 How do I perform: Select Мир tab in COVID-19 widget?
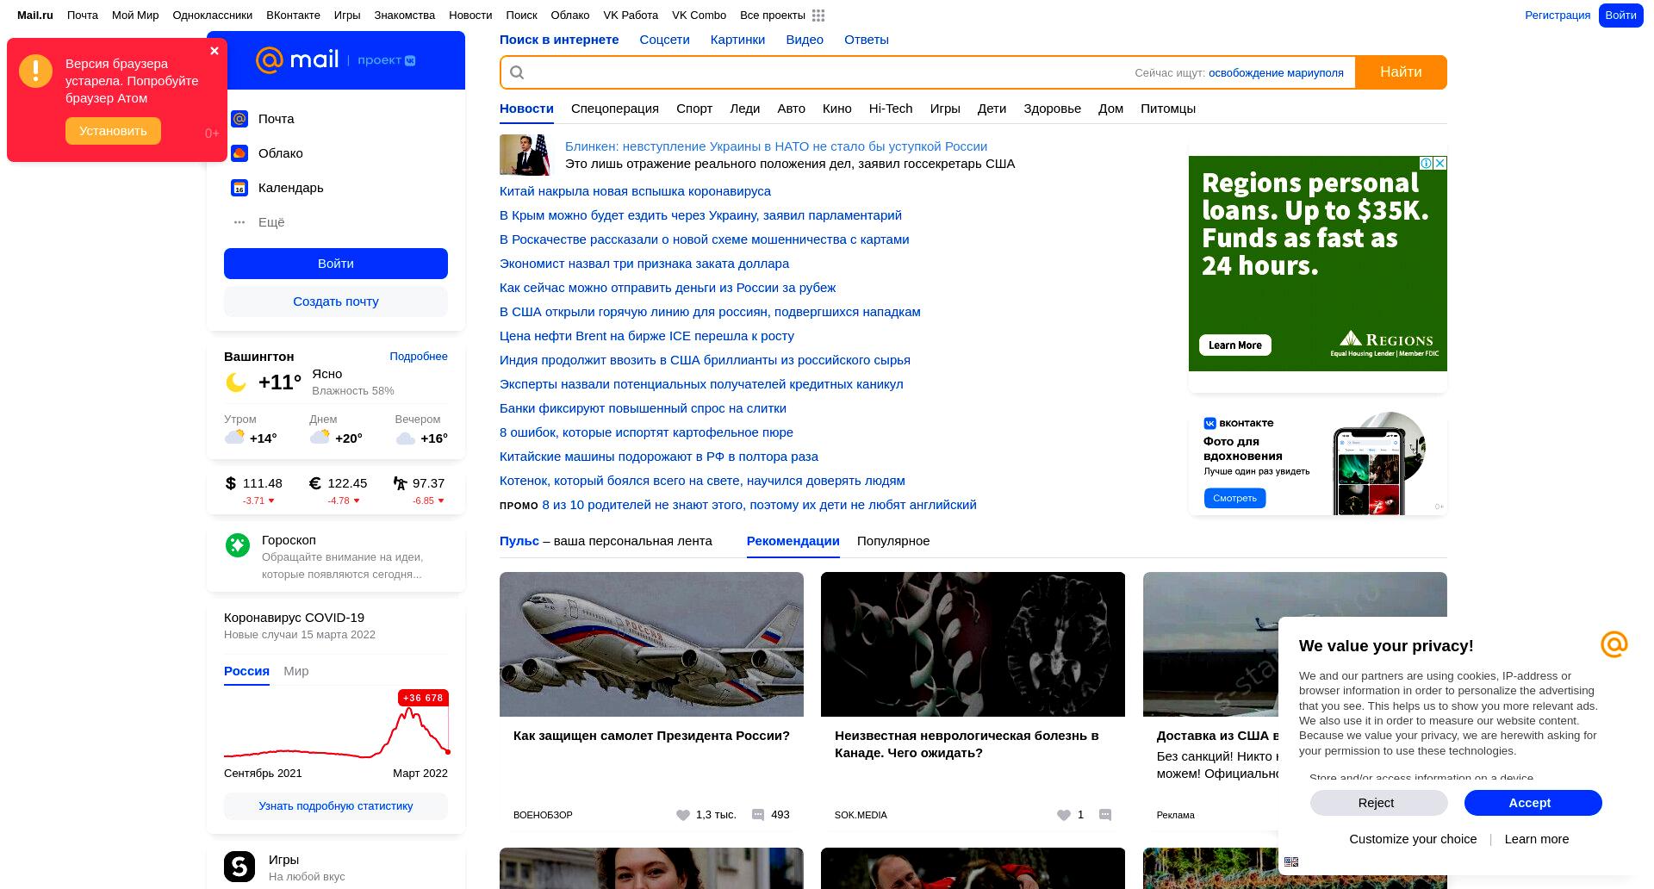(296, 671)
